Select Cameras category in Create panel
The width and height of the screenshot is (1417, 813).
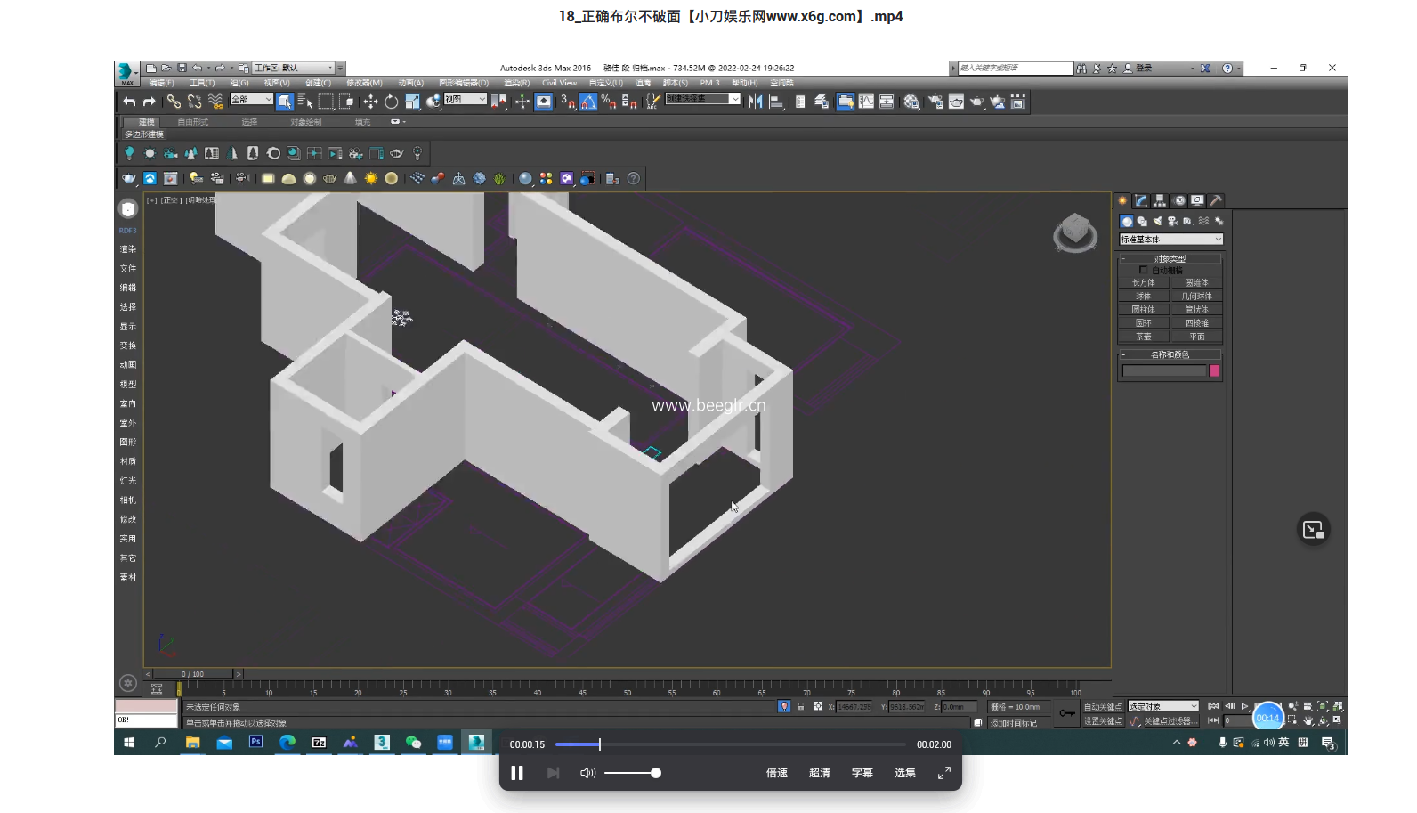pyautogui.click(x=1172, y=221)
